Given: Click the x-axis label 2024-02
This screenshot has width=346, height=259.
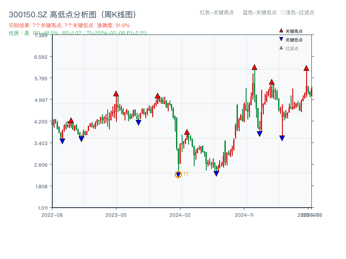Looking at the screenshot, I should click(x=180, y=215).
